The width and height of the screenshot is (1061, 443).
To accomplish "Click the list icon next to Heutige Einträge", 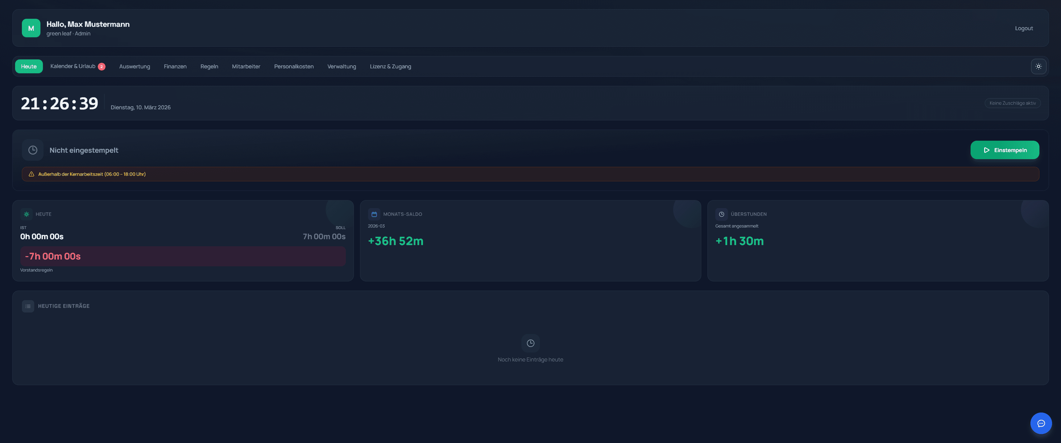I will tap(28, 306).
